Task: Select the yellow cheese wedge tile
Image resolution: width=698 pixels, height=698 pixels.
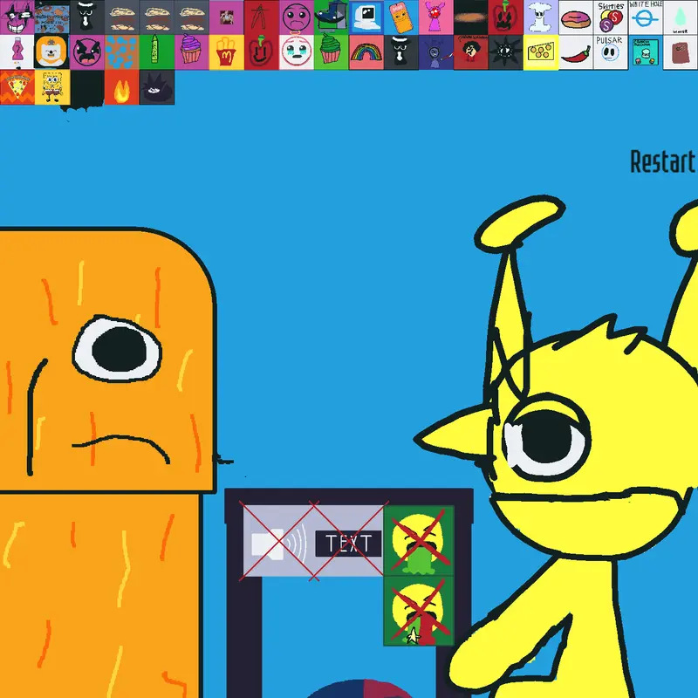Action: point(540,52)
